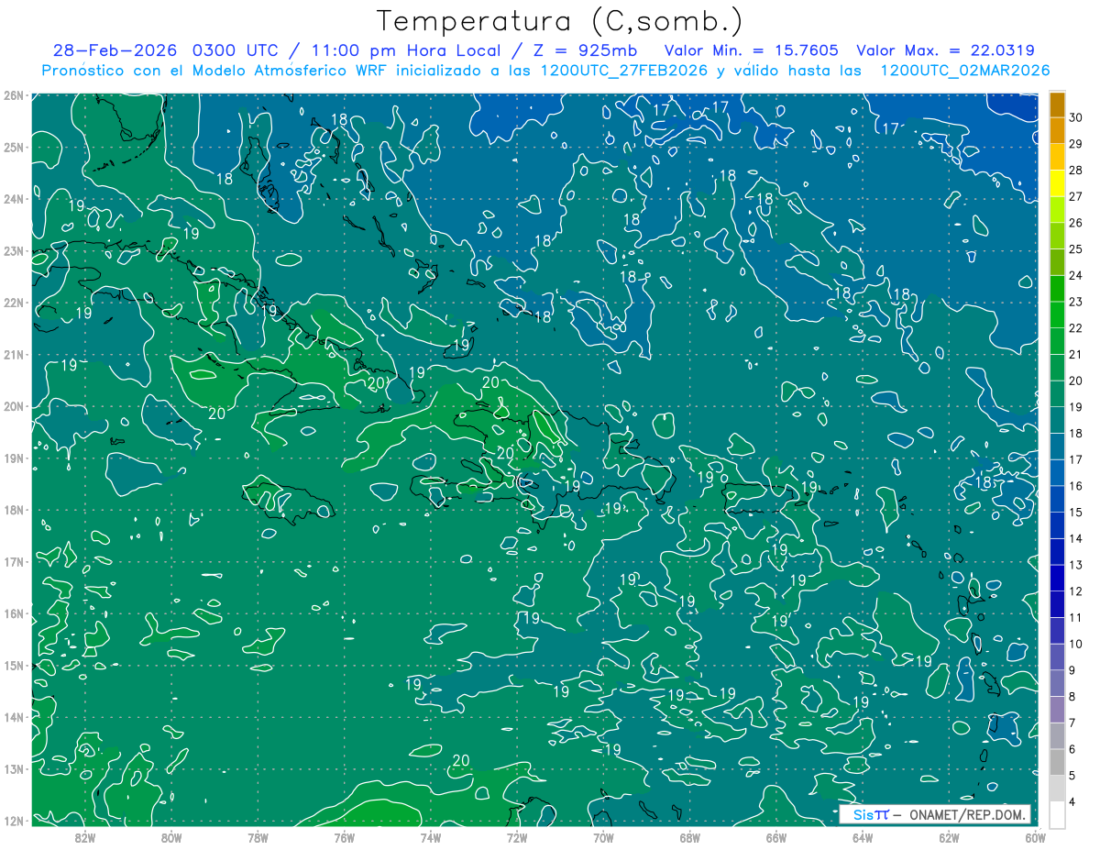The width and height of the screenshot is (1100, 850).
Task: Click the '23' value on the color scale
Action: (x=1076, y=302)
